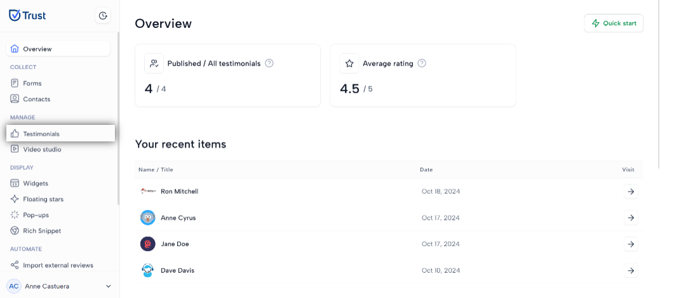Click the arrow for Jane Doe
686x298 pixels.
point(631,244)
